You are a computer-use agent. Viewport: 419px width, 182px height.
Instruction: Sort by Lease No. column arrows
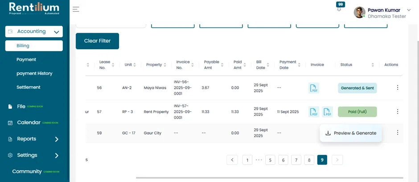pos(113,65)
